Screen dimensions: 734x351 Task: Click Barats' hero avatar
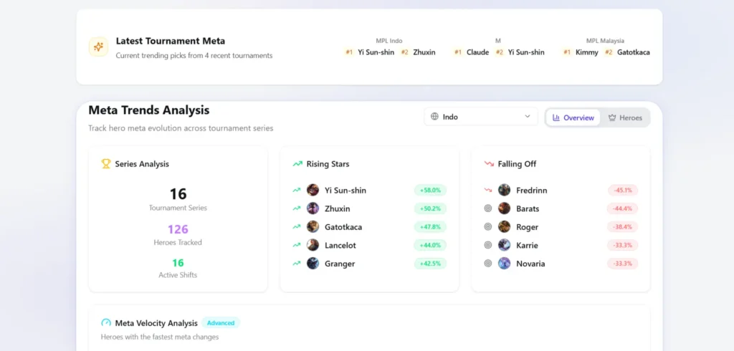[504, 208]
